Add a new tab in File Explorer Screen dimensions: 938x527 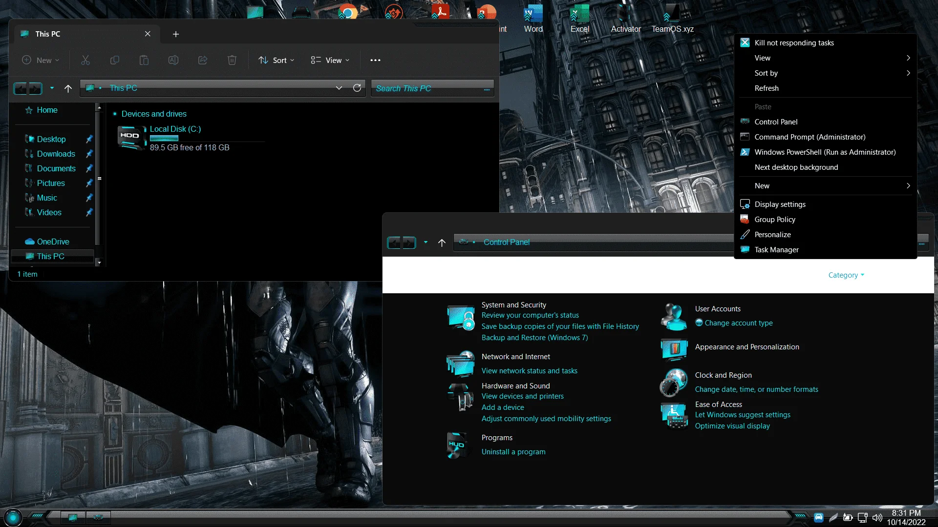176,34
